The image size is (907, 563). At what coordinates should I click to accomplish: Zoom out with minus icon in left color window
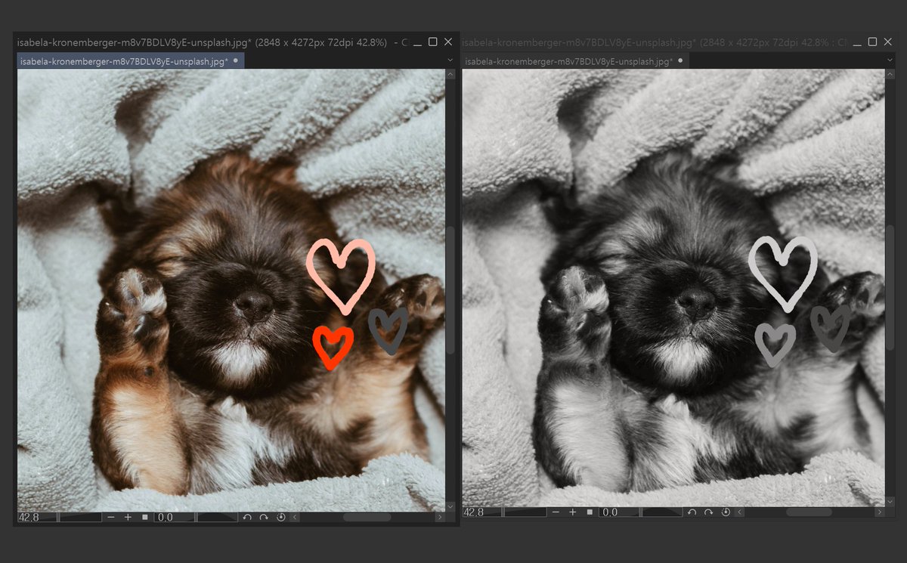(x=111, y=518)
